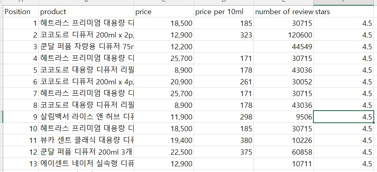Select the product cell starting with 에이센트 네이처
This screenshot has width=377, height=172.
(x=86, y=164)
